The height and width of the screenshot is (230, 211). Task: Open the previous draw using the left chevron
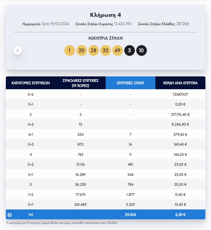pyautogui.click(x=17, y=50)
